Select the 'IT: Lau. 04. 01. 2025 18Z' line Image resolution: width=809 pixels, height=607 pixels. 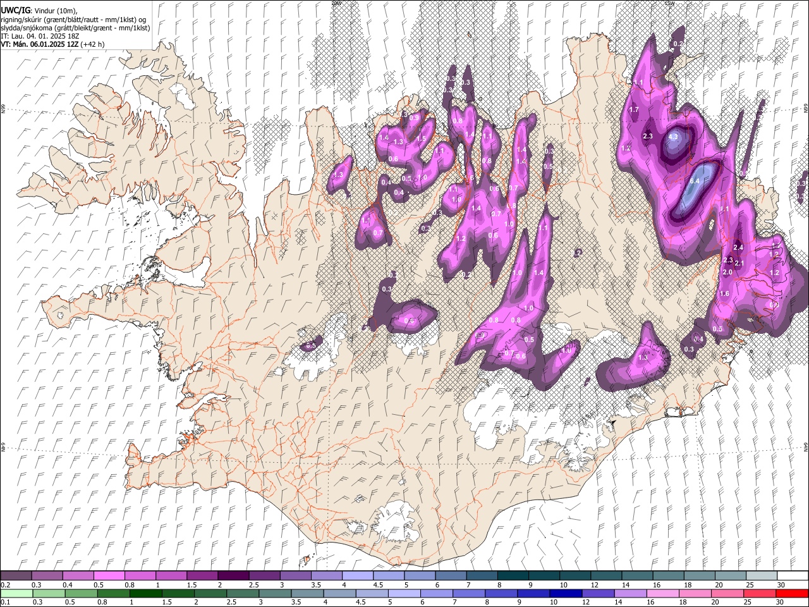(x=40, y=36)
